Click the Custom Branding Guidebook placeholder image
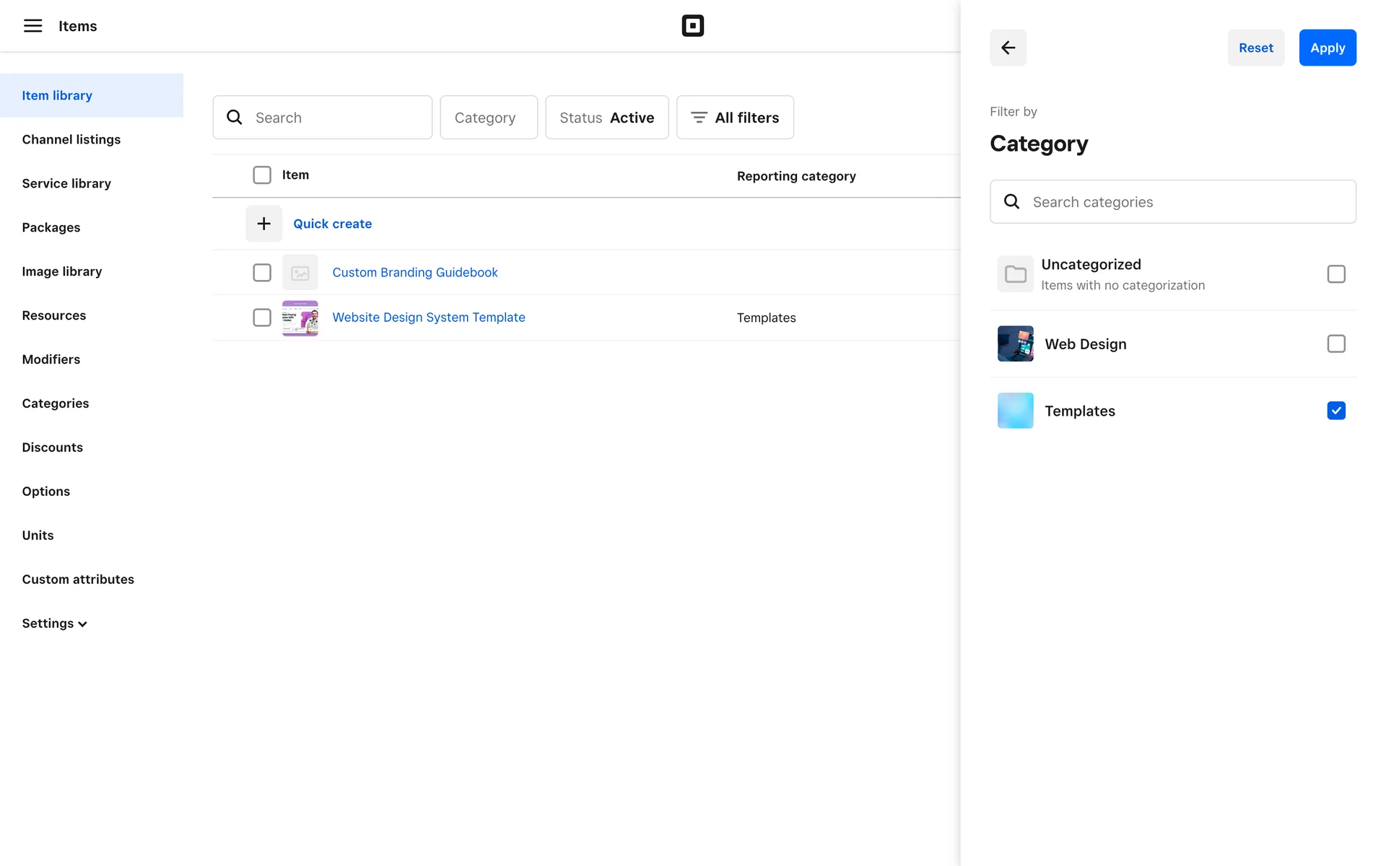The height and width of the screenshot is (866, 1386). point(300,273)
